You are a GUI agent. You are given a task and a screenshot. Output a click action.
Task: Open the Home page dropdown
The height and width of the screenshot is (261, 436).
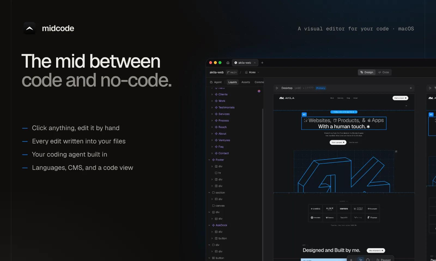(x=252, y=72)
